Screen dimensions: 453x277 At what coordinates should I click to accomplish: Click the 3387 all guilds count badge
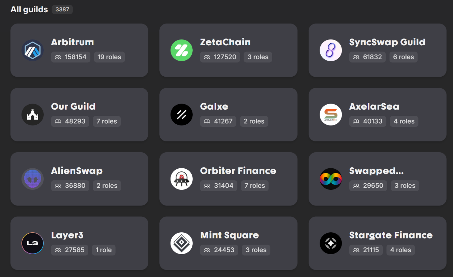point(62,10)
